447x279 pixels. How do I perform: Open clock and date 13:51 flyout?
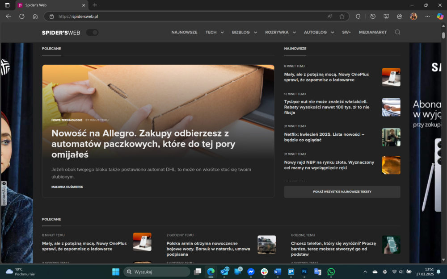(x=425, y=272)
